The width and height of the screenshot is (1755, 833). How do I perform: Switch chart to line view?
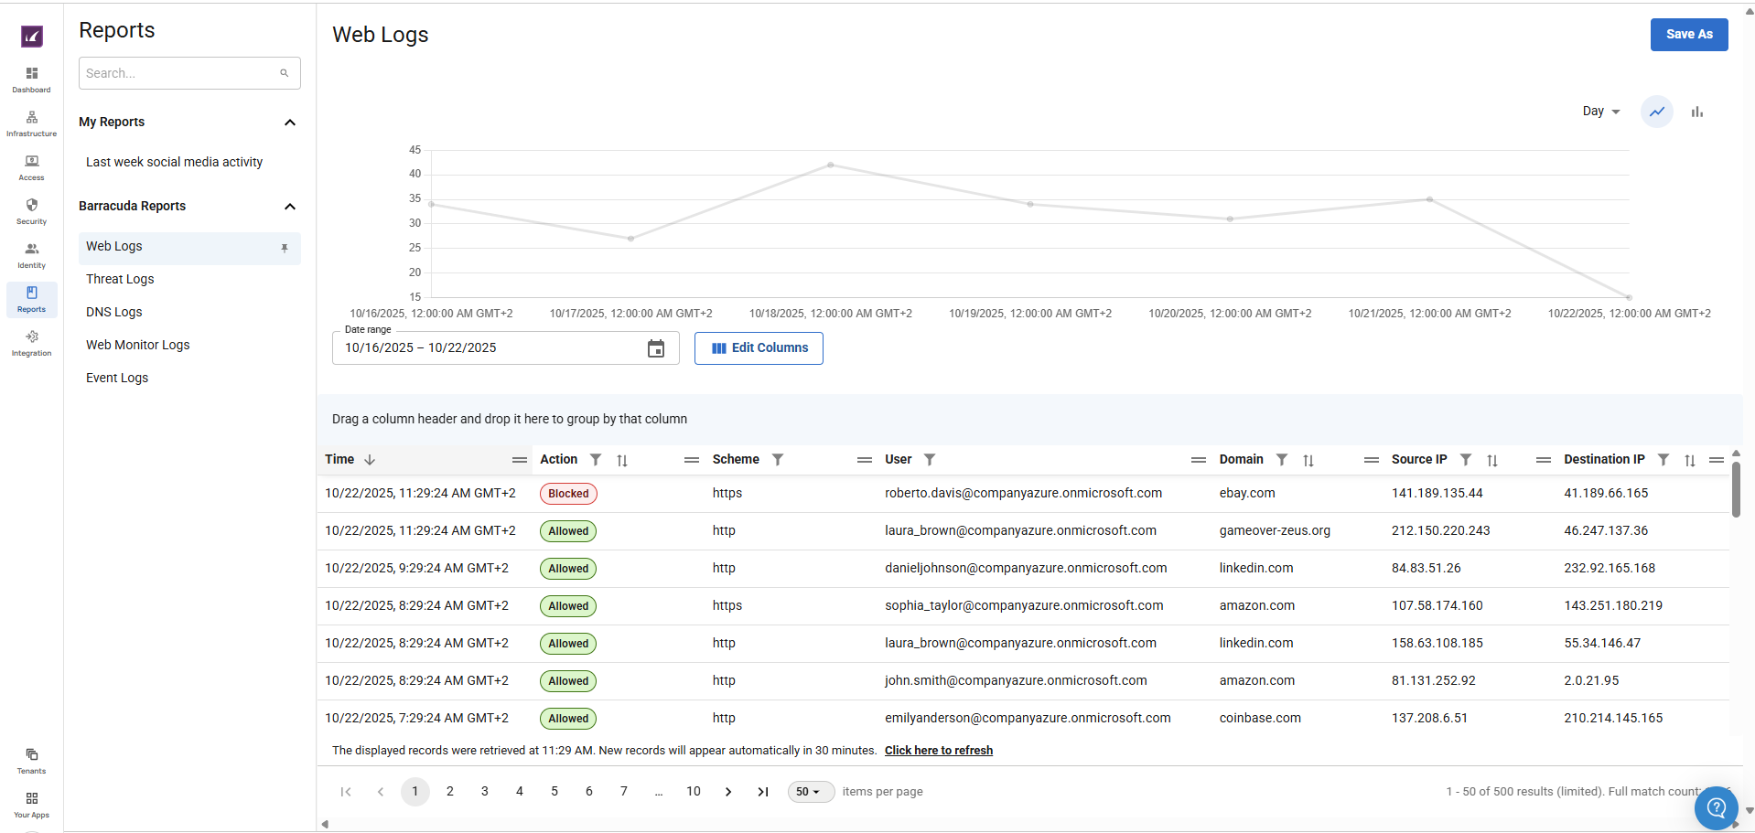[1656, 112]
